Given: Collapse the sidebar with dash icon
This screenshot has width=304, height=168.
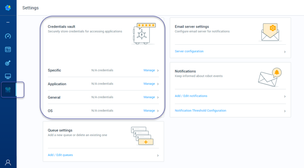Looking at the screenshot, I should 8,23.
